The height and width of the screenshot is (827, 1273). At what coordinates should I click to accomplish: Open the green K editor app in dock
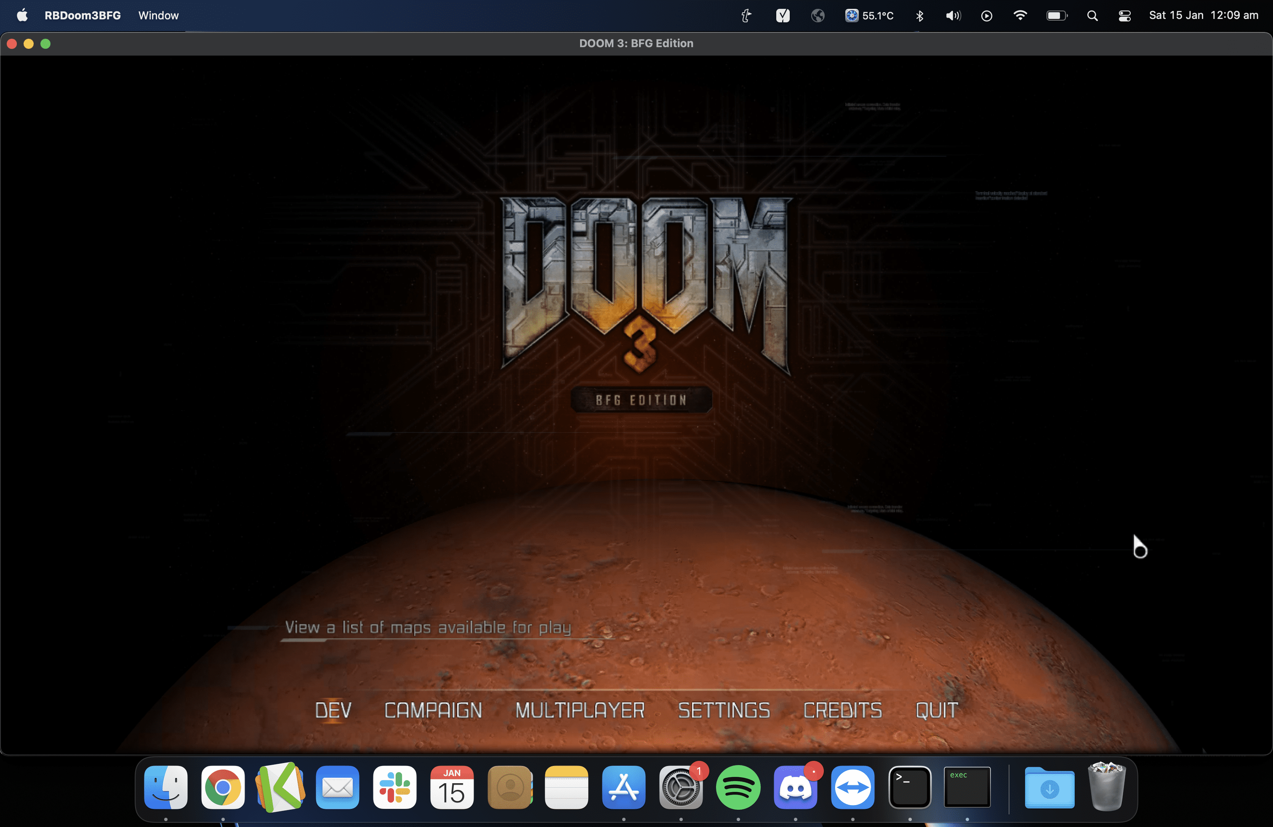280,787
